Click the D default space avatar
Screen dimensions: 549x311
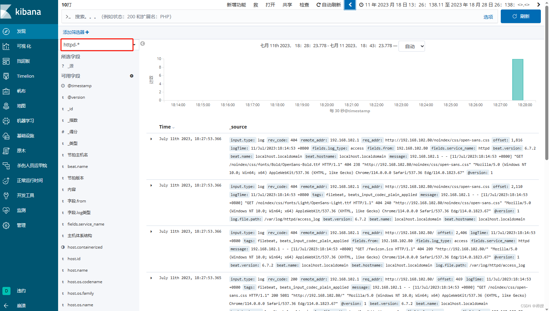6,291
